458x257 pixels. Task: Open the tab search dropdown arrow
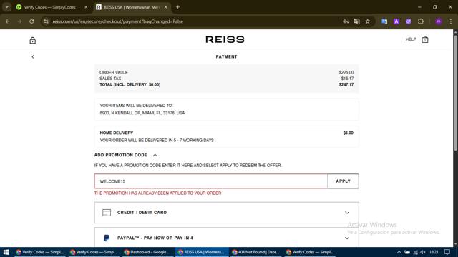(x=6, y=7)
